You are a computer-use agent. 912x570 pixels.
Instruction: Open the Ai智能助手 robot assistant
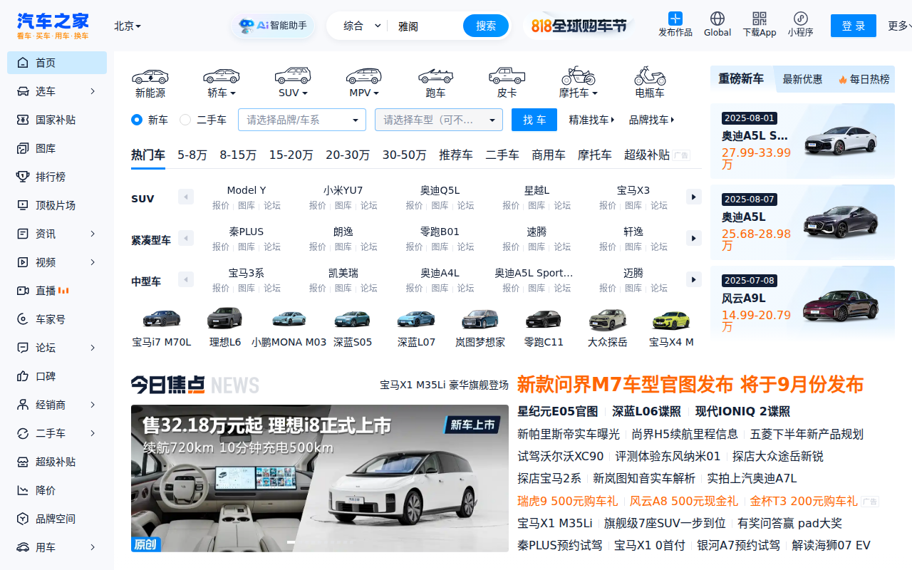[273, 26]
